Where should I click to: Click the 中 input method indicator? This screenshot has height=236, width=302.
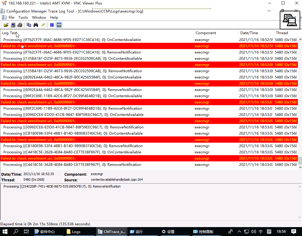pos(260,232)
